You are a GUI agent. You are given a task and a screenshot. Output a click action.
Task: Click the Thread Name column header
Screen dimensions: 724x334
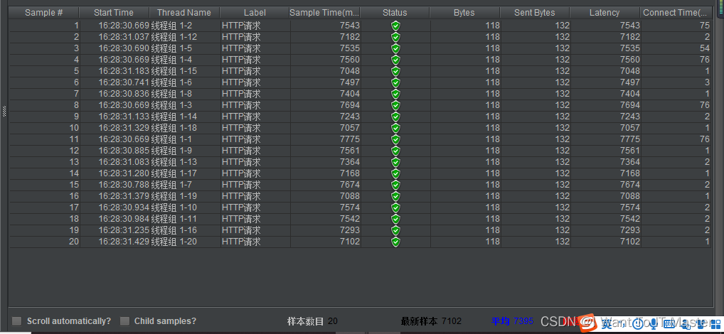[x=183, y=13]
